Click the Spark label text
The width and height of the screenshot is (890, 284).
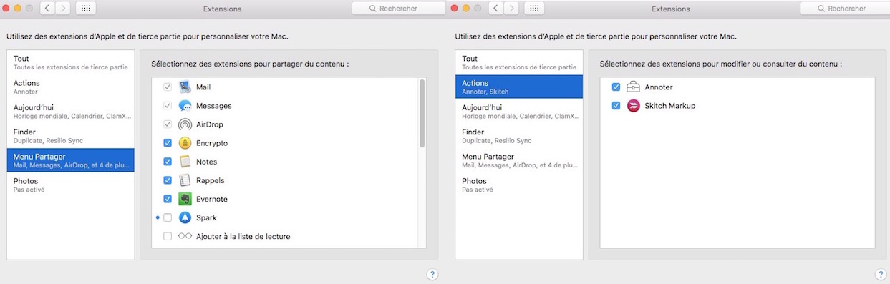click(x=206, y=217)
